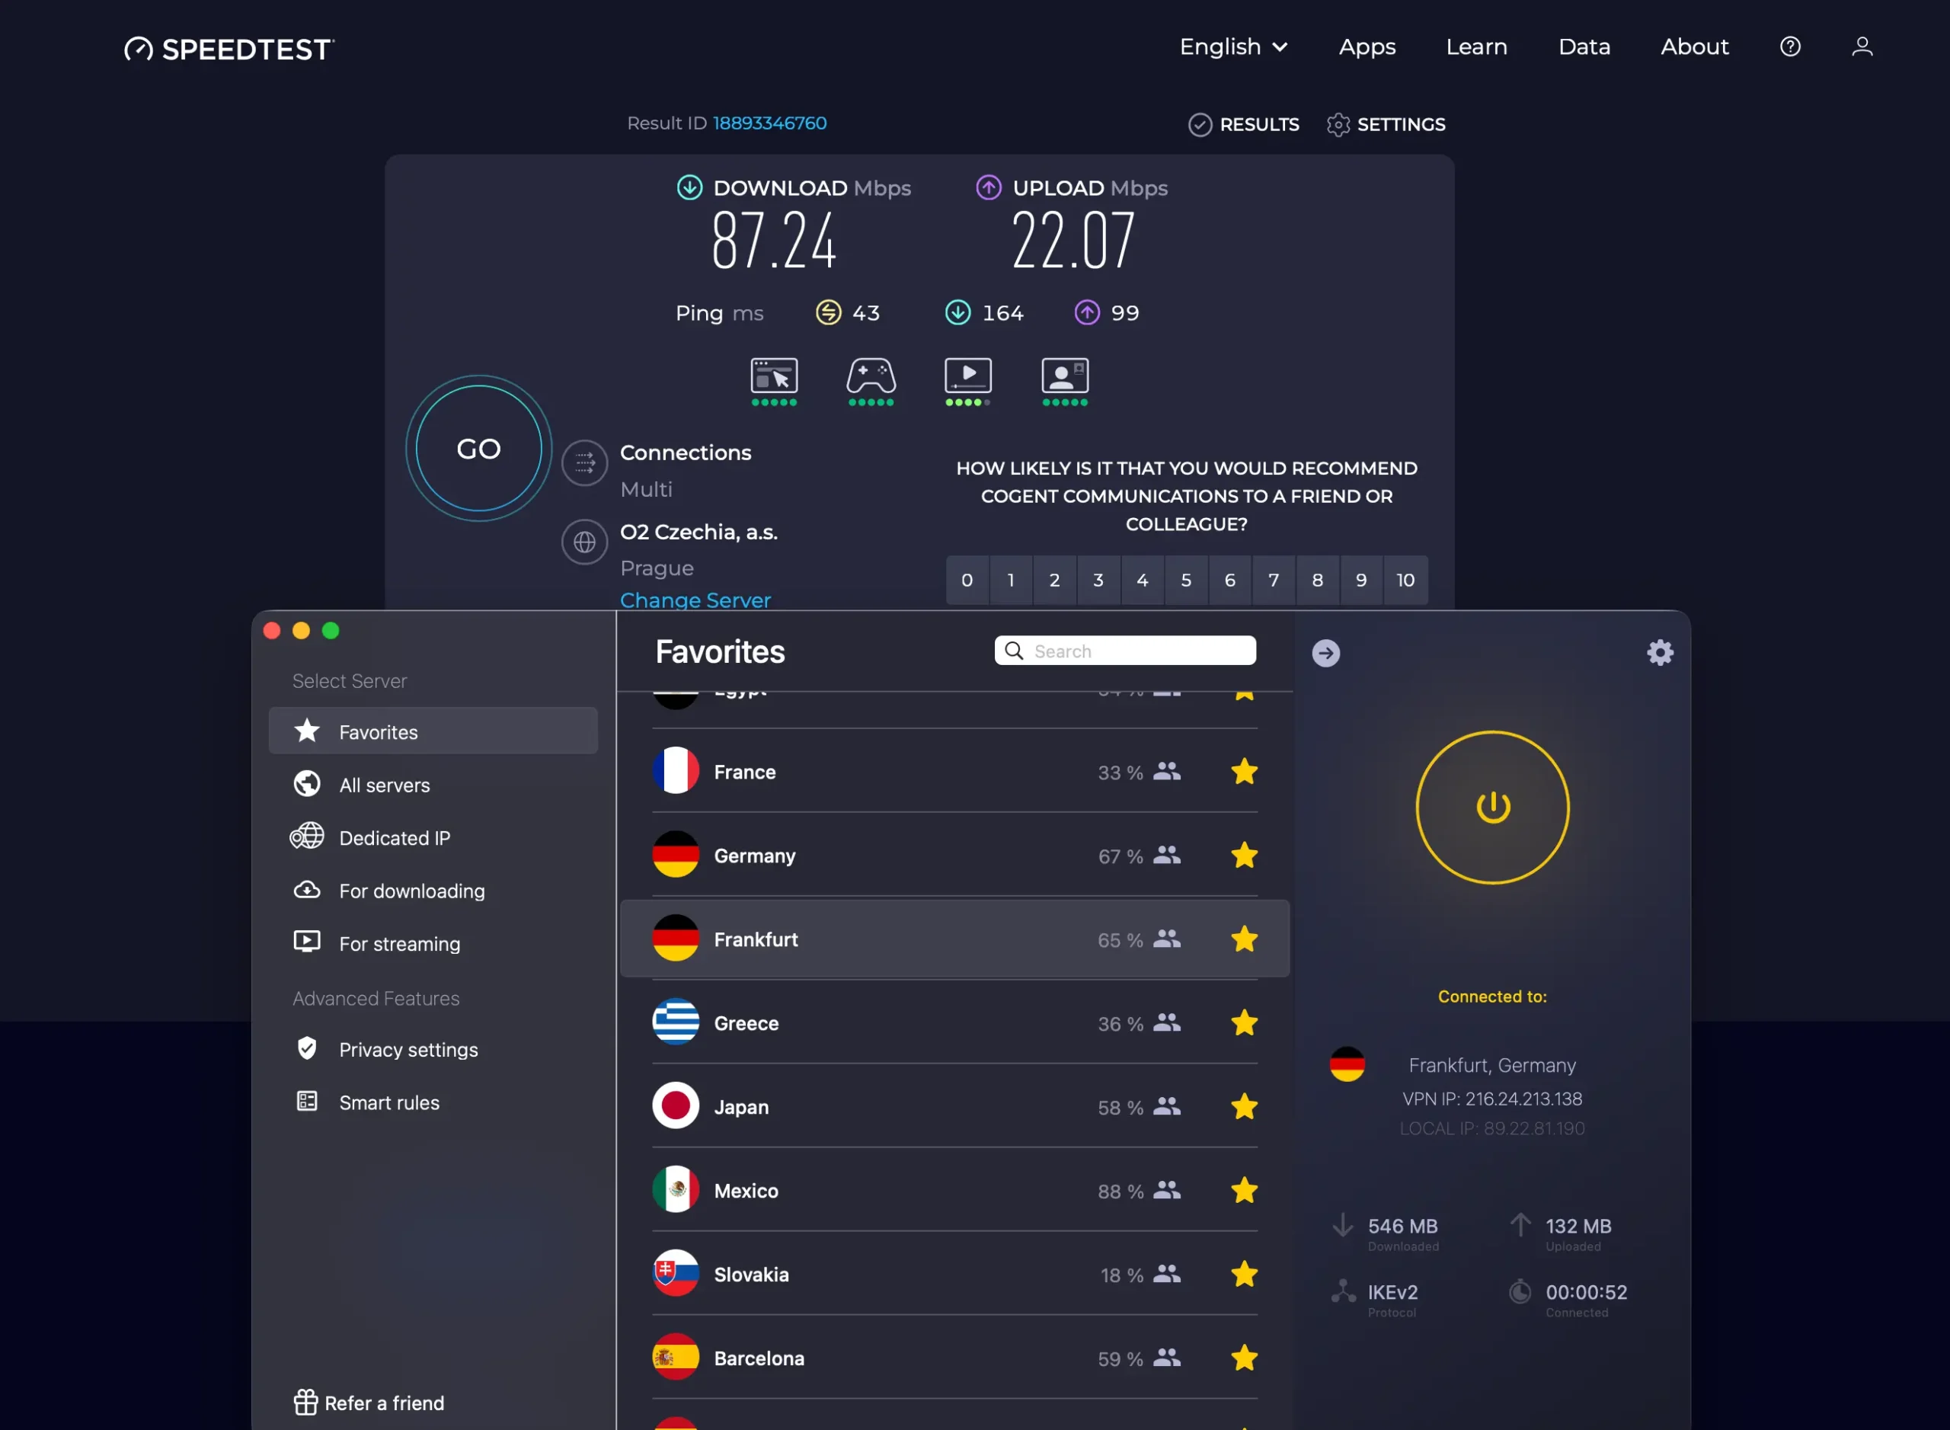Open the Speedtest account icon
This screenshot has width=1950, height=1430.
coord(1862,46)
